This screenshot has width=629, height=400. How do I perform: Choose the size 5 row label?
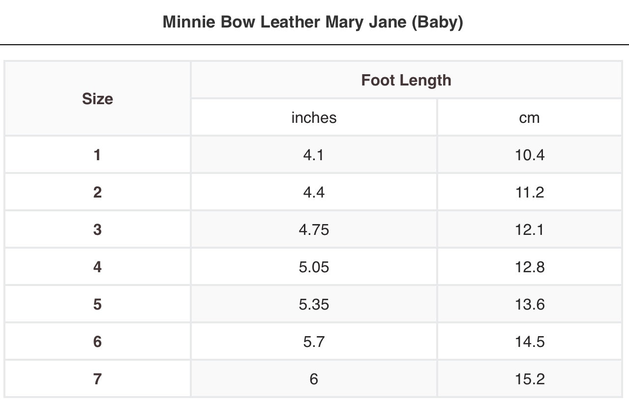click(97, 304)
